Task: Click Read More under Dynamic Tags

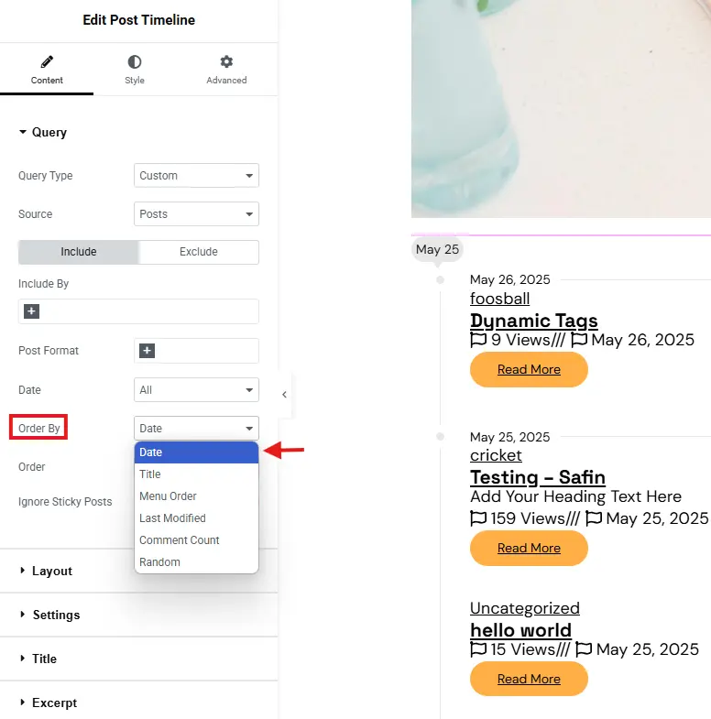Action: [529, 370]
